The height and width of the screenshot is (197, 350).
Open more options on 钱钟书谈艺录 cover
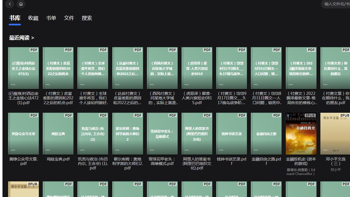pyautogui.click(x=221, y=150)
